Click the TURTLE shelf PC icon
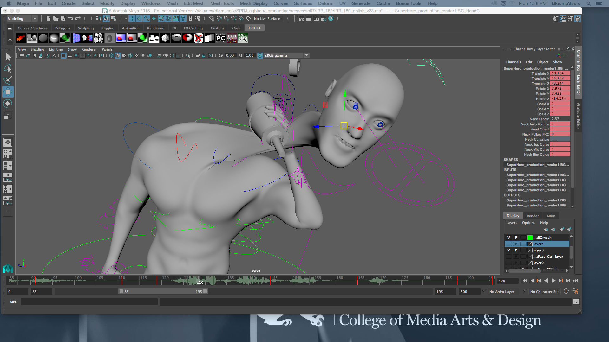 220,38
